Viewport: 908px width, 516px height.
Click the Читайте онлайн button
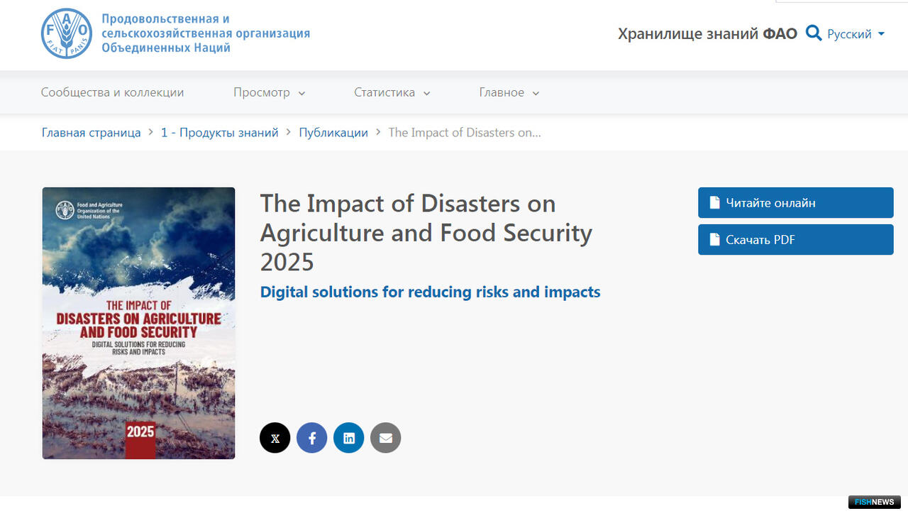point(795,203)
